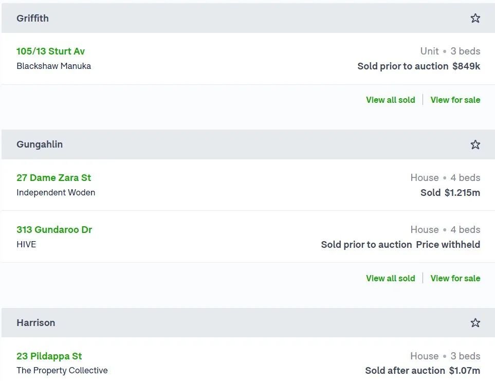Click the Sold prior to auction $849k result
Image resolution: width=495 pixels, height=381 pixels.
tap(418, 66)
